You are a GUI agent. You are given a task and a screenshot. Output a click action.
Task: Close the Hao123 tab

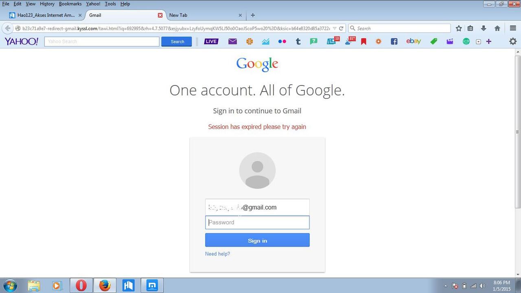(80, 15)
